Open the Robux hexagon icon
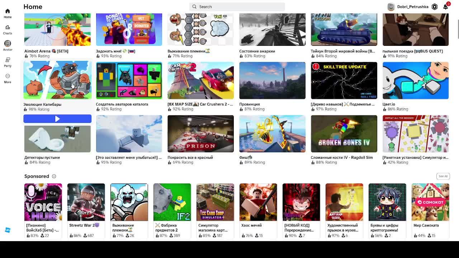Image resolution: width=459 pixels, height=258 pixels. pyautogui.click(x=435, y=7)
